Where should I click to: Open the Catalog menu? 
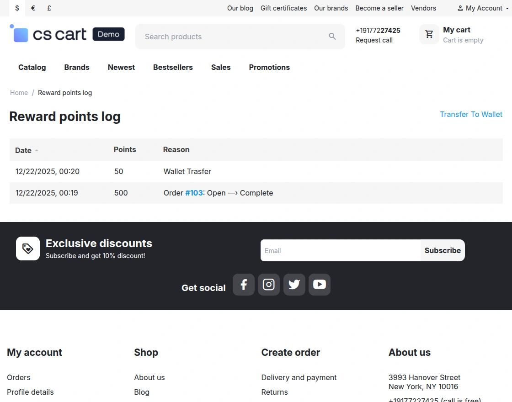[32, 67]
